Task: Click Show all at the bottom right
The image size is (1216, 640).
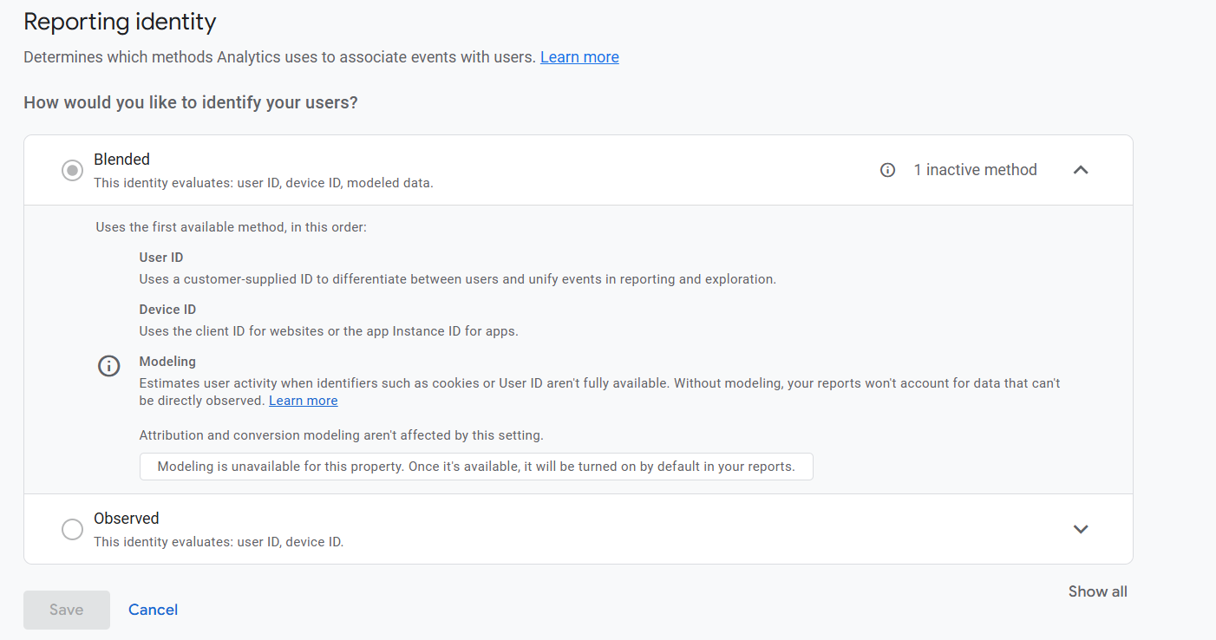Action: click(1097, 591)
